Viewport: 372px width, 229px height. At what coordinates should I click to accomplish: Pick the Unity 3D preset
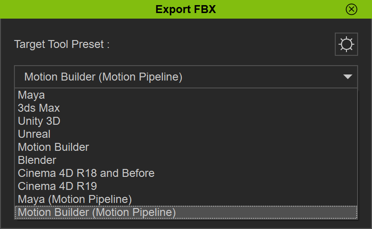click(39, 121)
